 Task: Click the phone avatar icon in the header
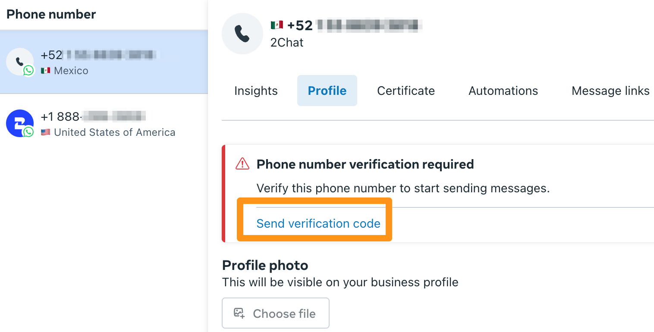[242, 34]
